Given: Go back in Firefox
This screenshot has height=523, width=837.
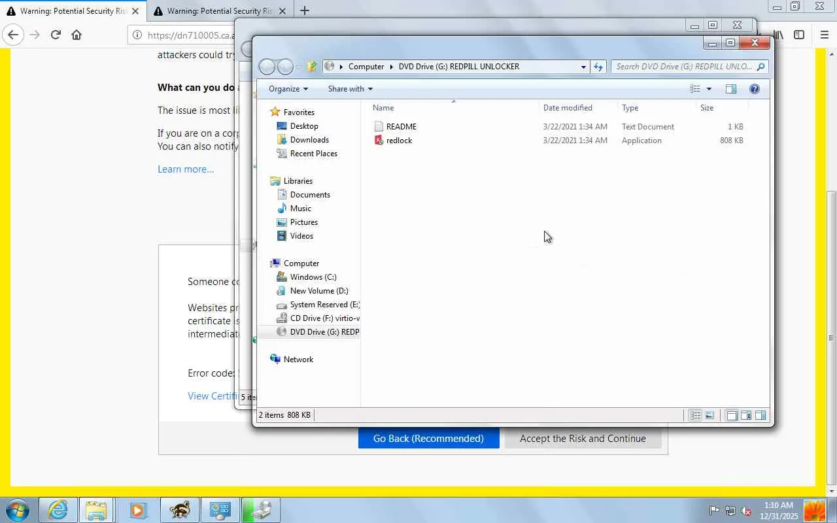Looking at the screenshot, I should (x=13, y=35).
